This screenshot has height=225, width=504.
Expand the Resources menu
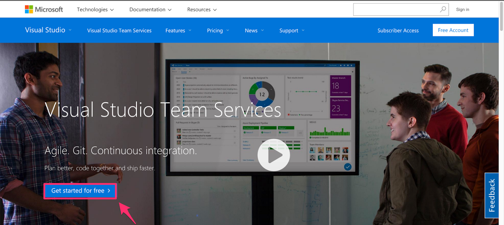202,10
